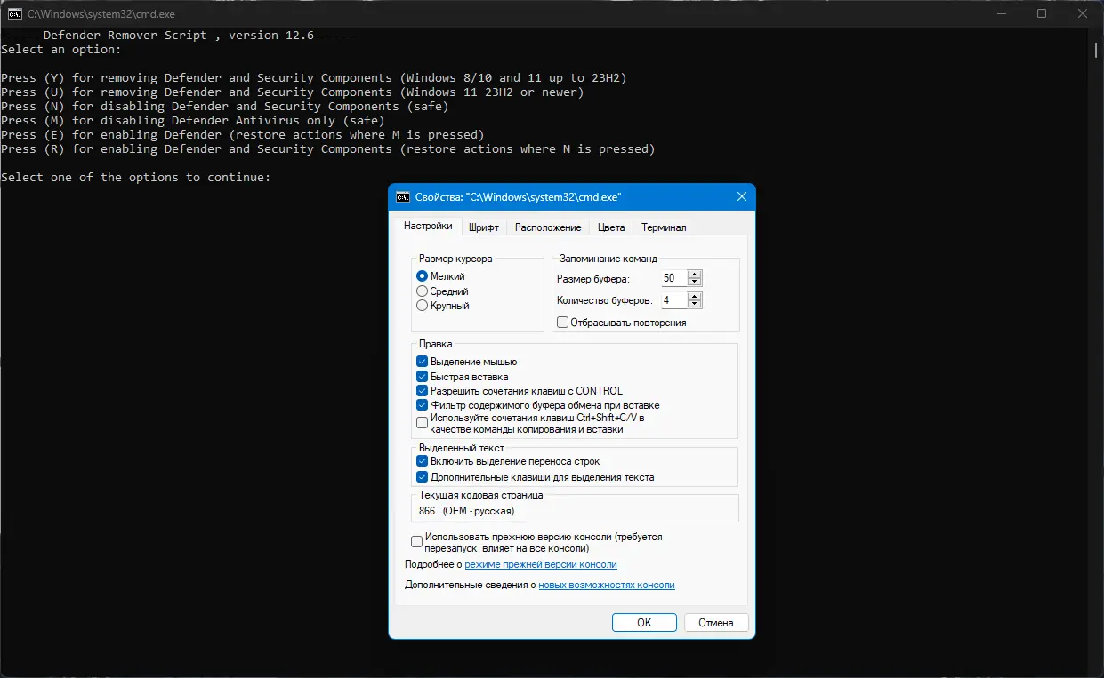Uncheck the Быстрая вставка option
1104x678 pixels.
click(x=422, y=377)
